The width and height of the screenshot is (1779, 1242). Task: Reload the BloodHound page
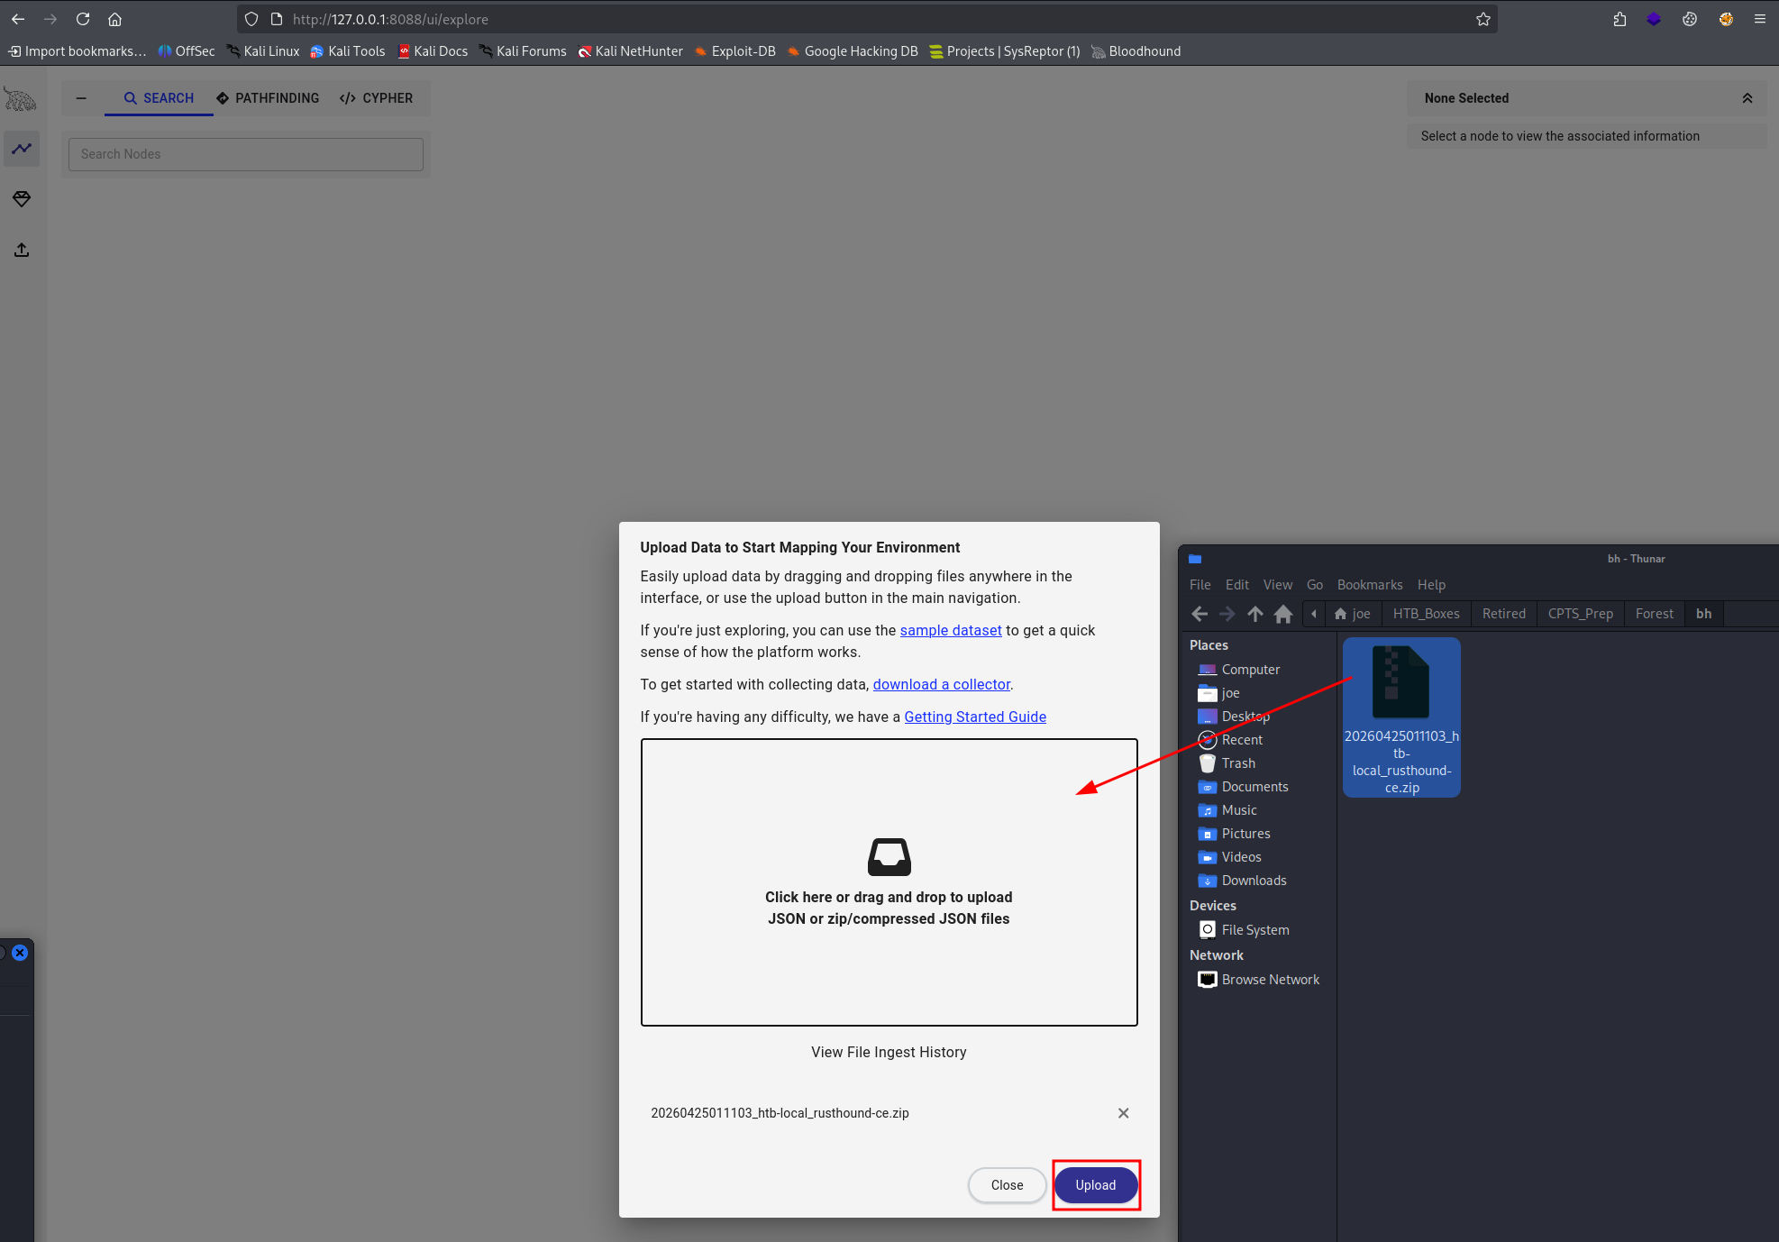[x=83, y=19]
